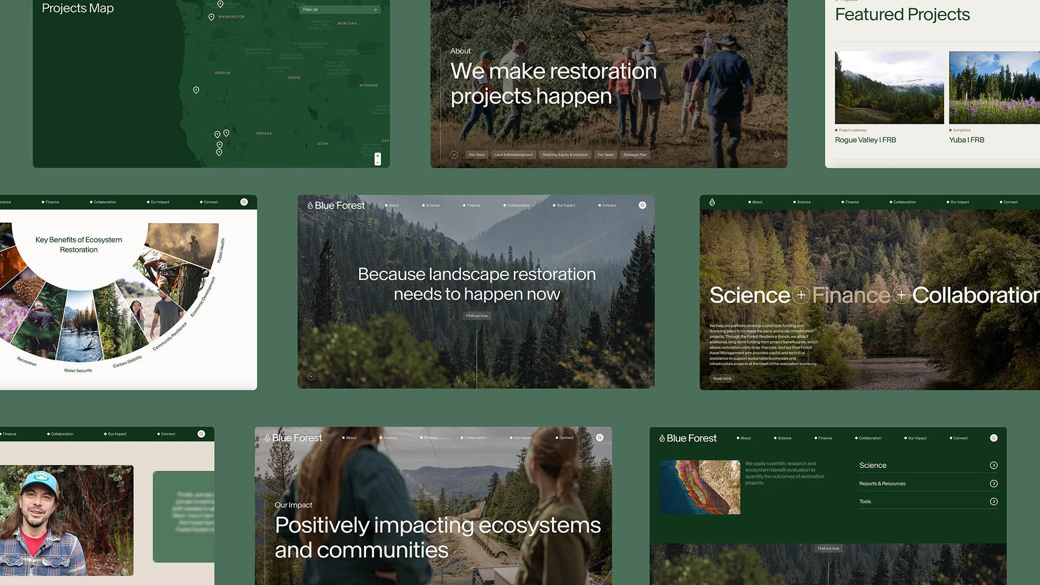Viewport: 1040px width, 585px height.
Task: Click Blue Forest logo in the Our Impact card
Action: (x=293, y=438)
